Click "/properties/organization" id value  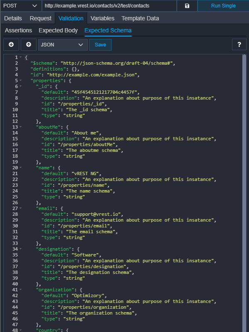pyautogui.click(x=93, y=307)
